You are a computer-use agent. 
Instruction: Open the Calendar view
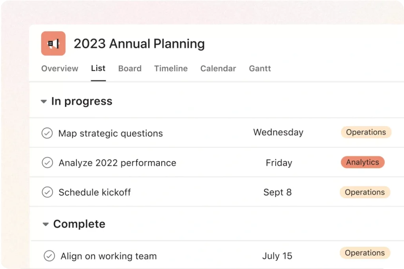218,68
